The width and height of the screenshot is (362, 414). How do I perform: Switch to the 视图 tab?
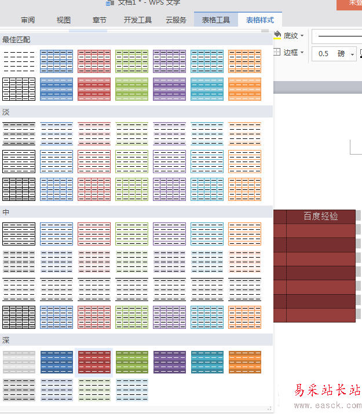[x=64, y=20]
